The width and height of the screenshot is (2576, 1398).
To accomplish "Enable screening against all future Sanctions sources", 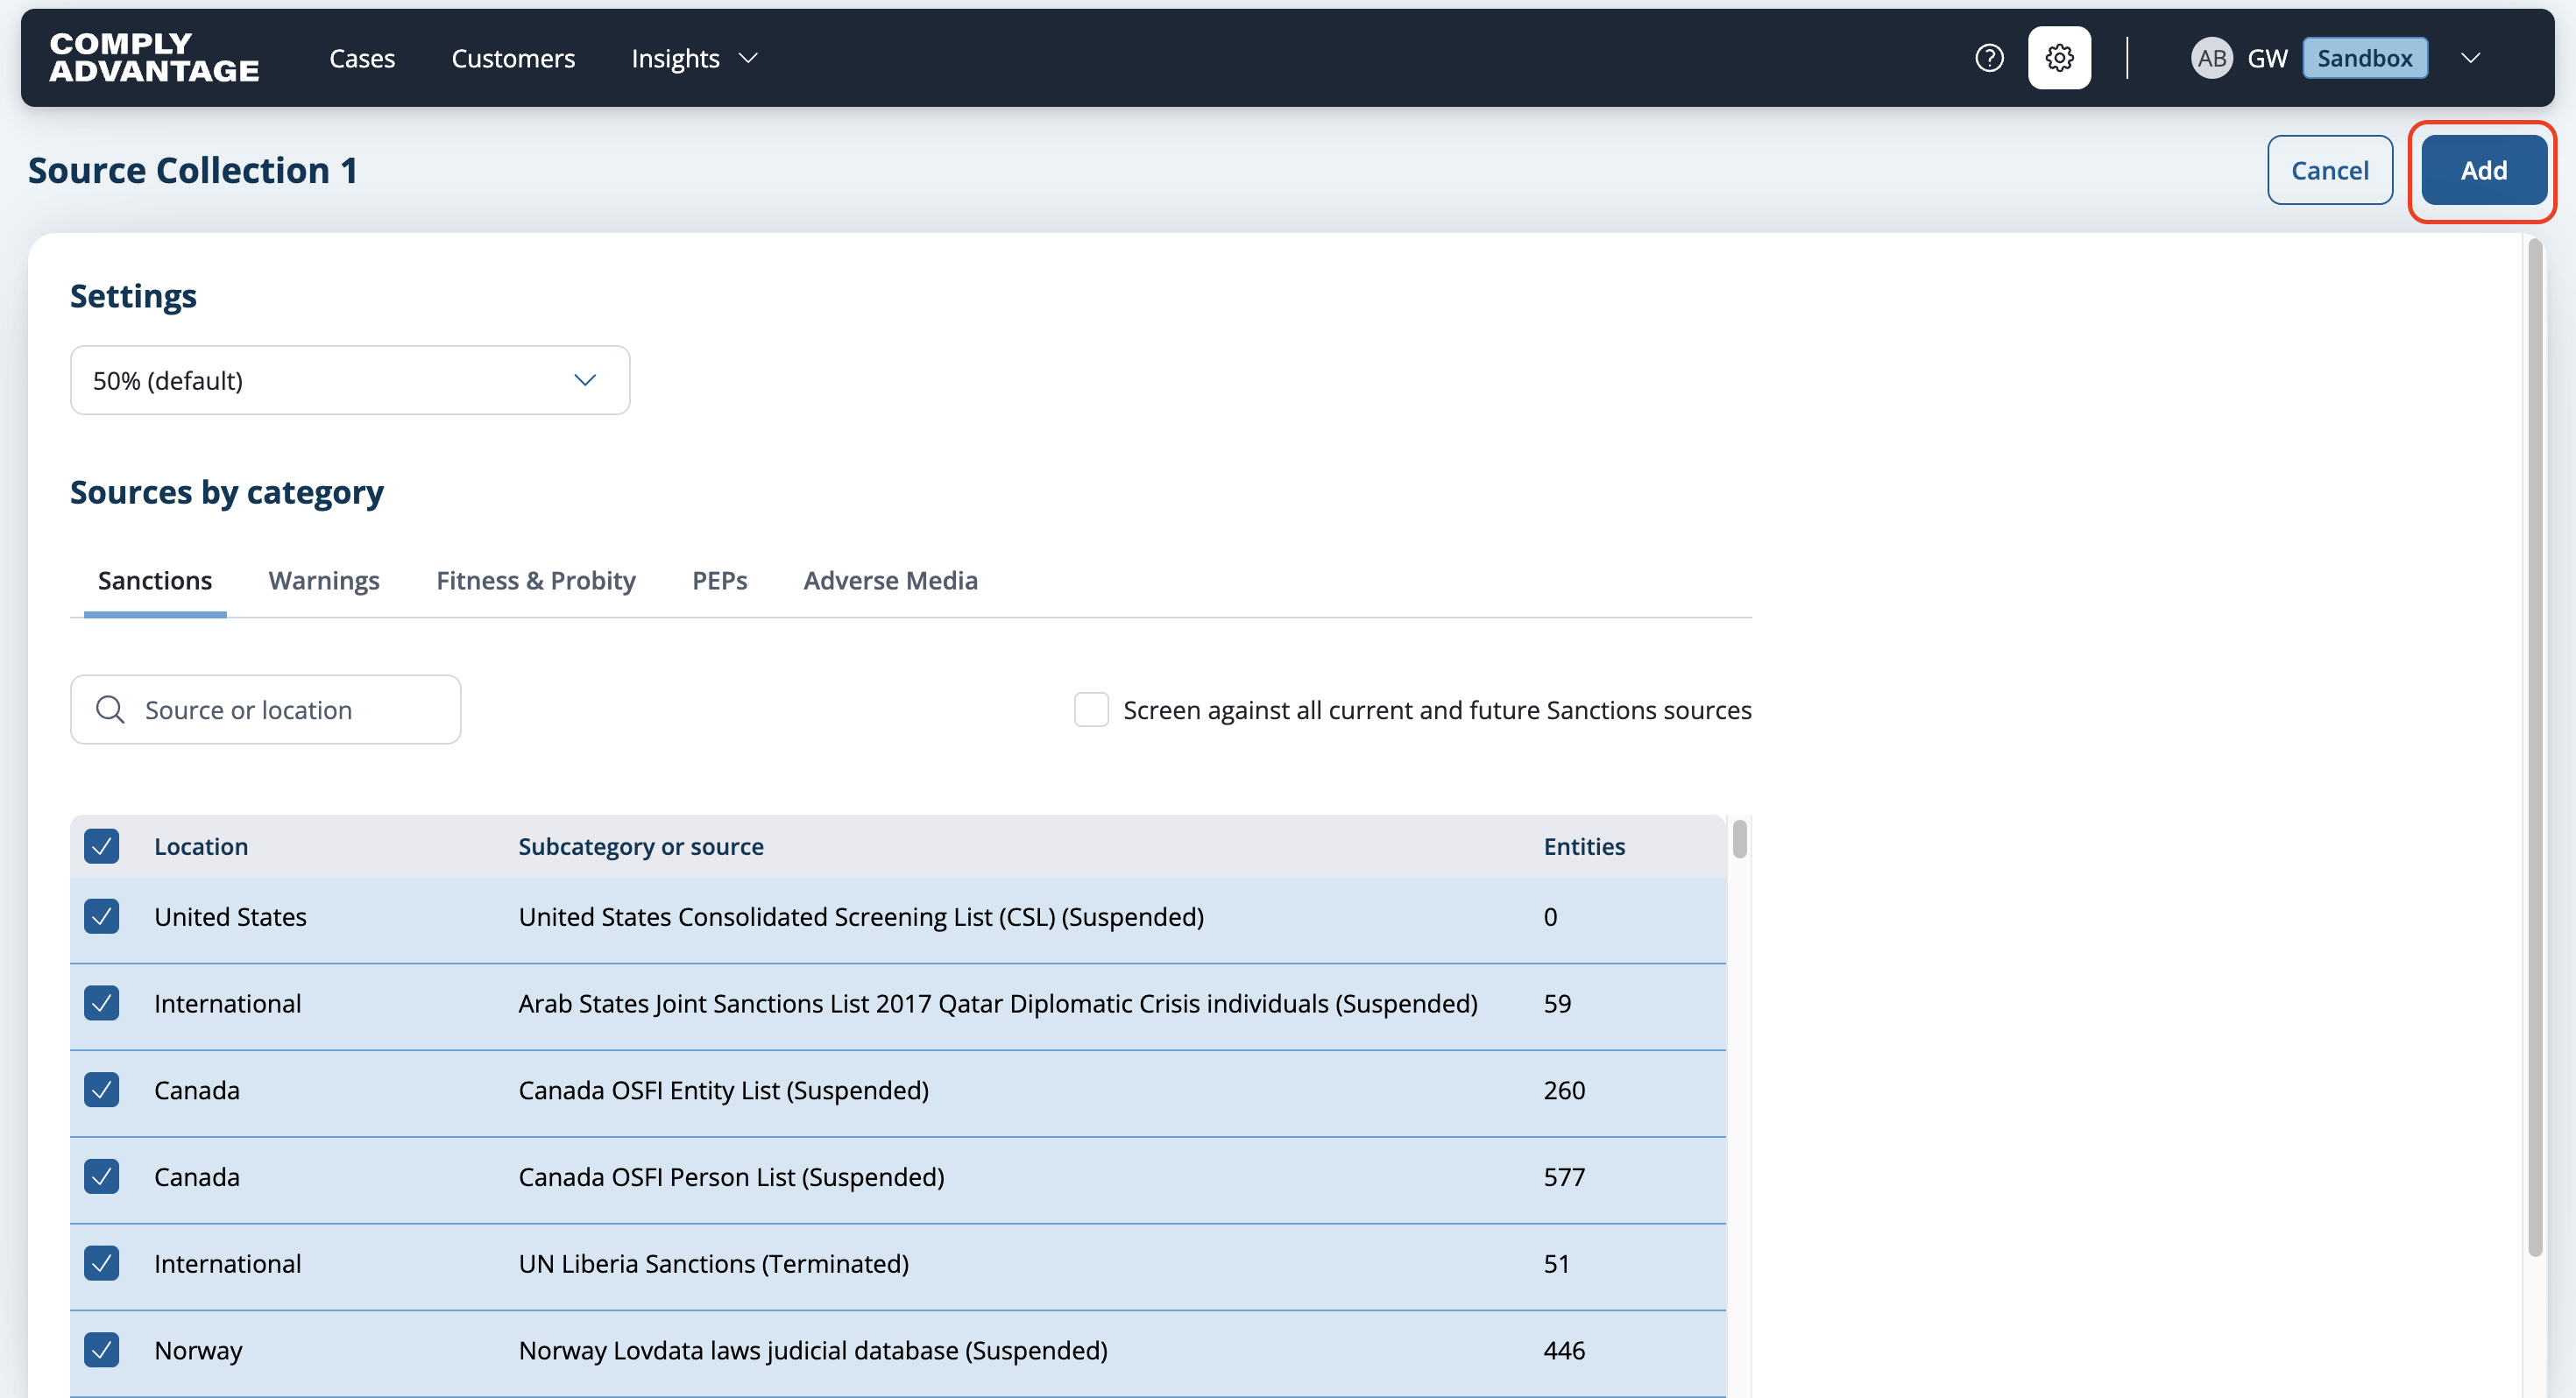I will [1091, 709].
